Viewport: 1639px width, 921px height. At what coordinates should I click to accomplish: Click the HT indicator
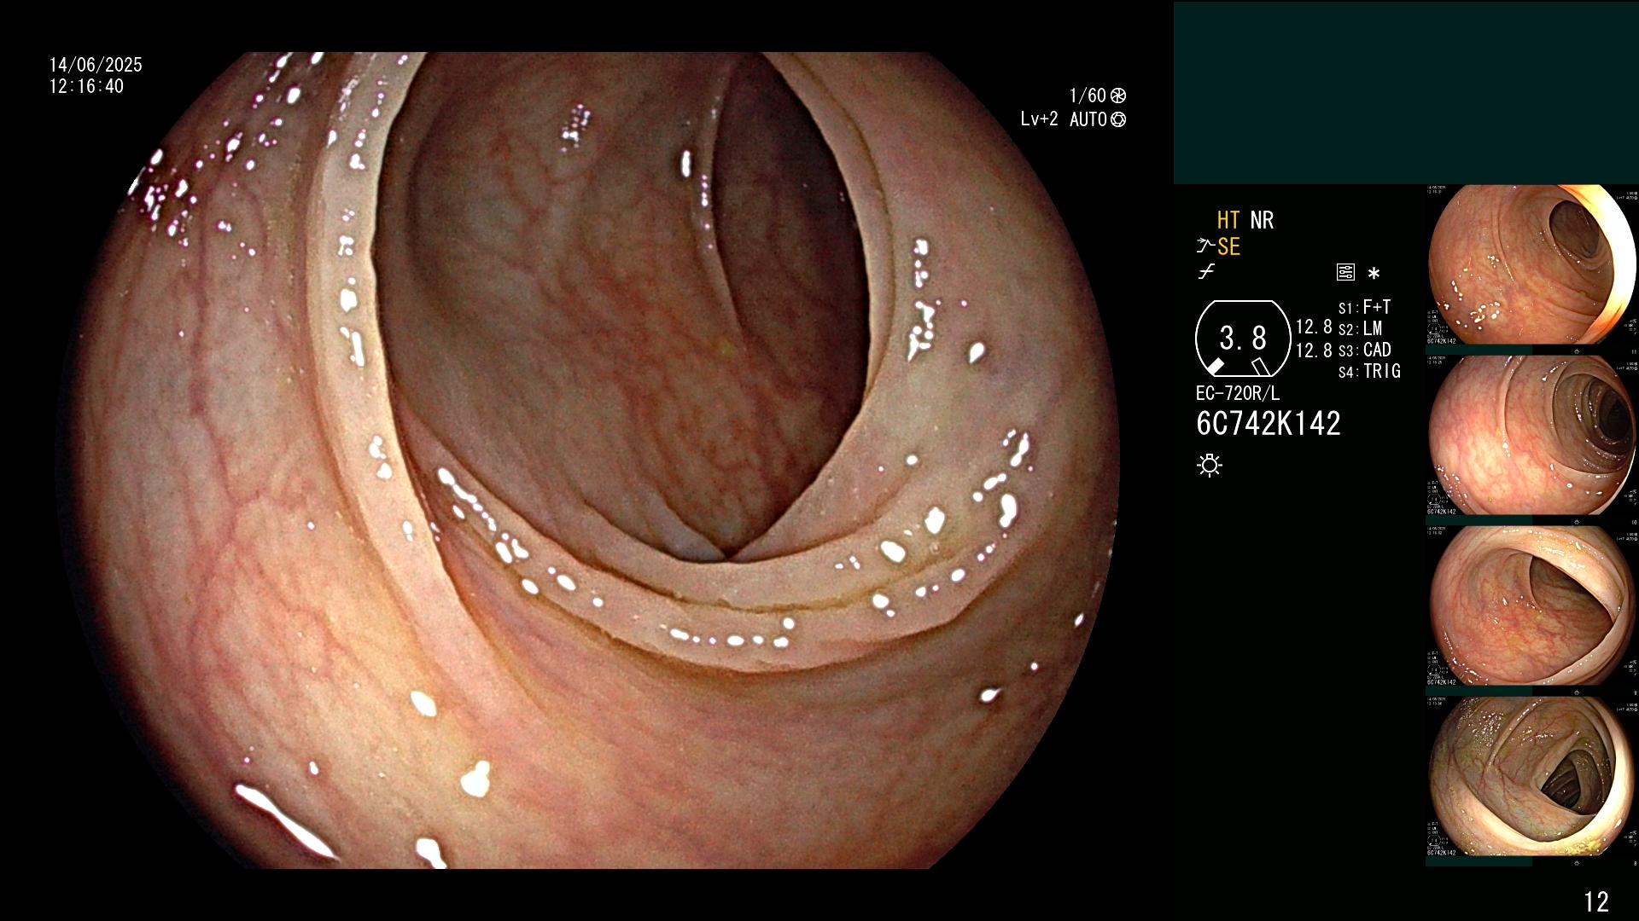pos(1228,220)
